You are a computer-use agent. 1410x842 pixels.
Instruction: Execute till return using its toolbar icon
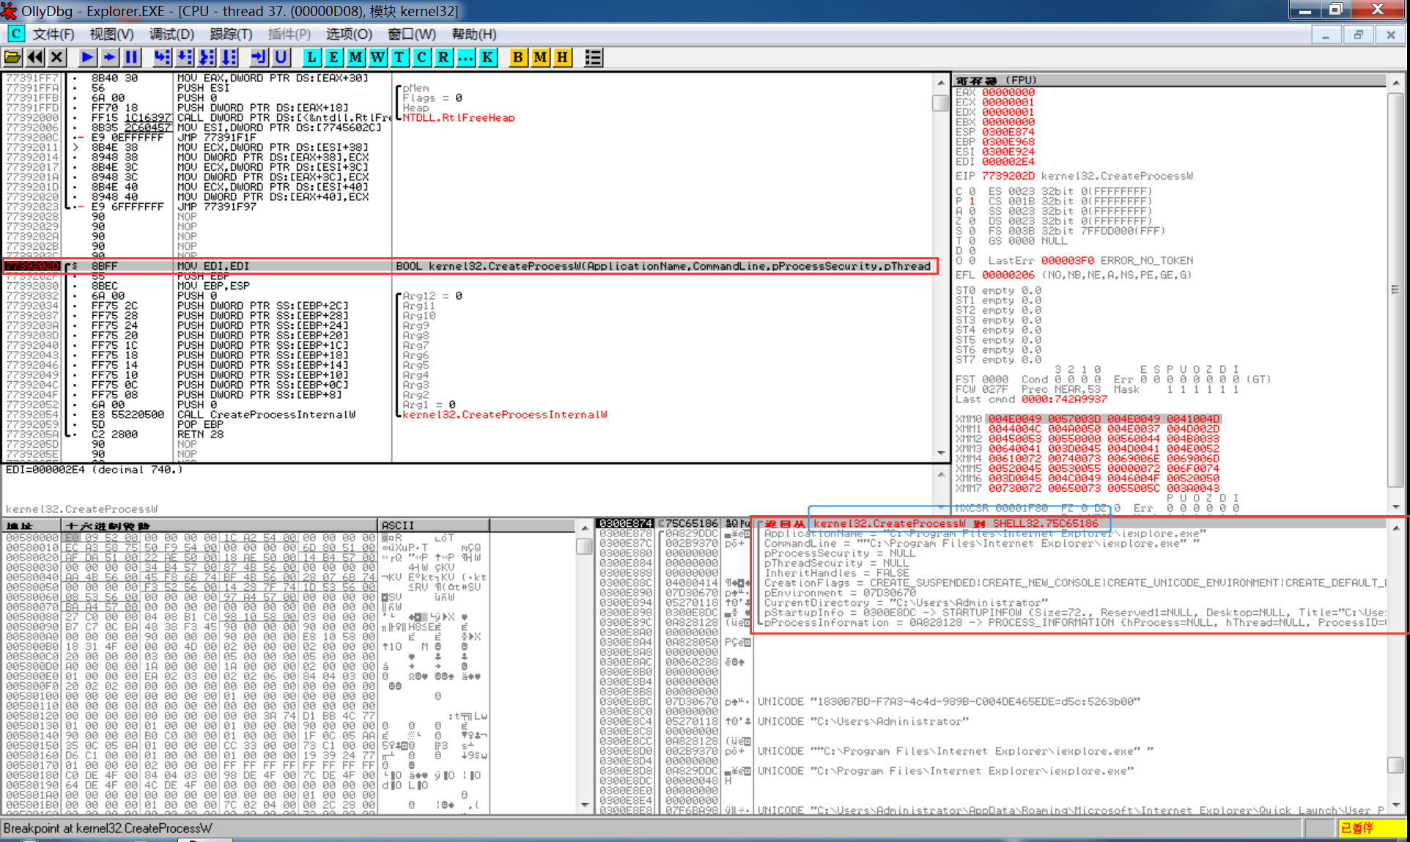[x=258, y=57]
